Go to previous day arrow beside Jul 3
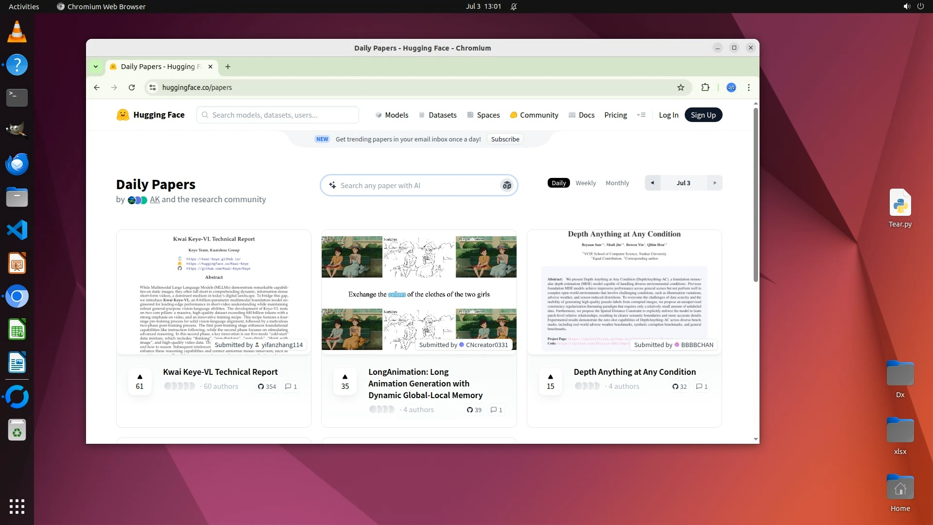 (x=652, y=183)
